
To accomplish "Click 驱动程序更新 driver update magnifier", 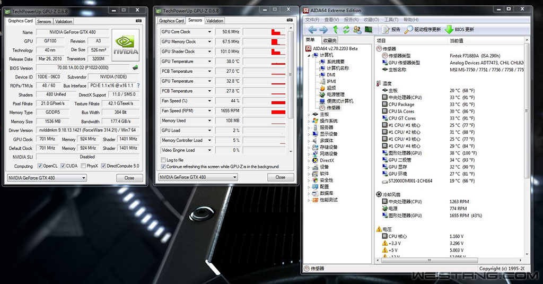I will [x=423, y=30].
